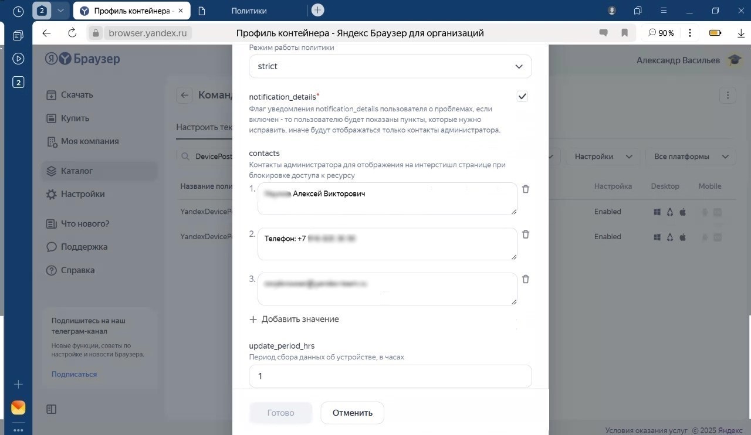751x435 pixels.
Task: Open page reviews speech bubble icon
Action: [603, 33]
